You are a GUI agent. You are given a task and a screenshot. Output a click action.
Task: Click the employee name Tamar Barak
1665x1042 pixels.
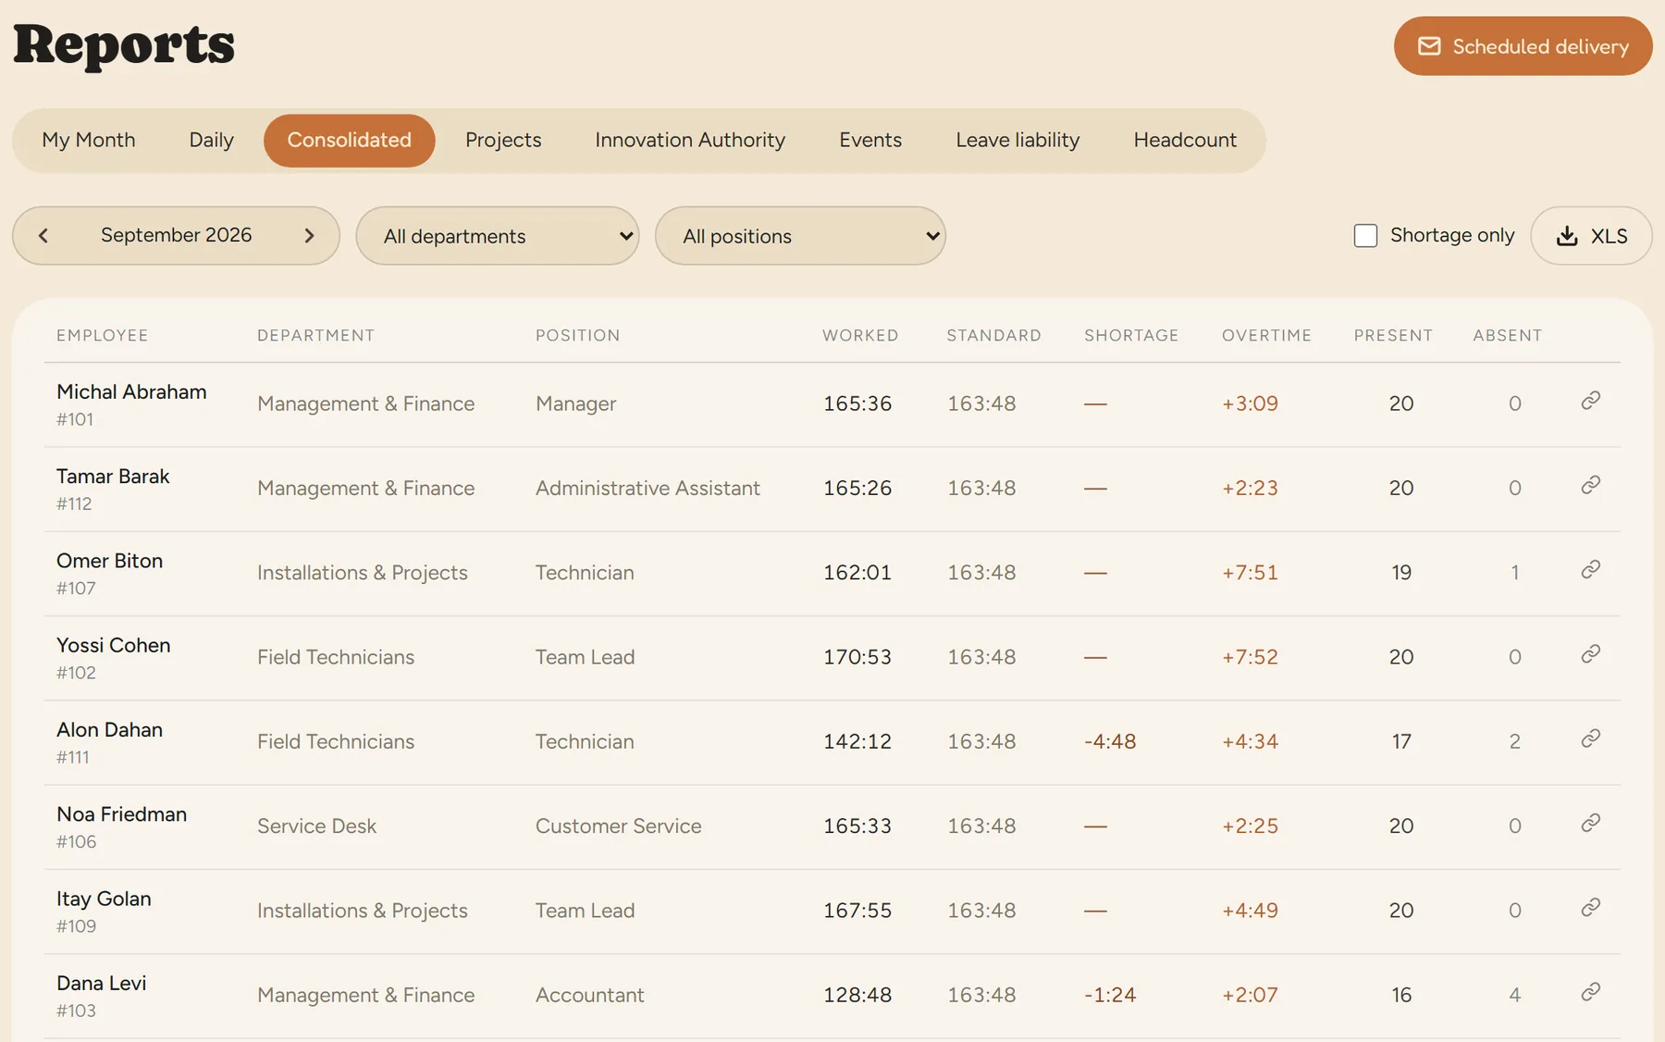click(113, 477)
